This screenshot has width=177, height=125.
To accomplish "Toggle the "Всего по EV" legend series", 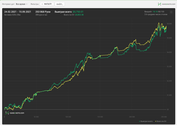I will (x=161, y=121).
